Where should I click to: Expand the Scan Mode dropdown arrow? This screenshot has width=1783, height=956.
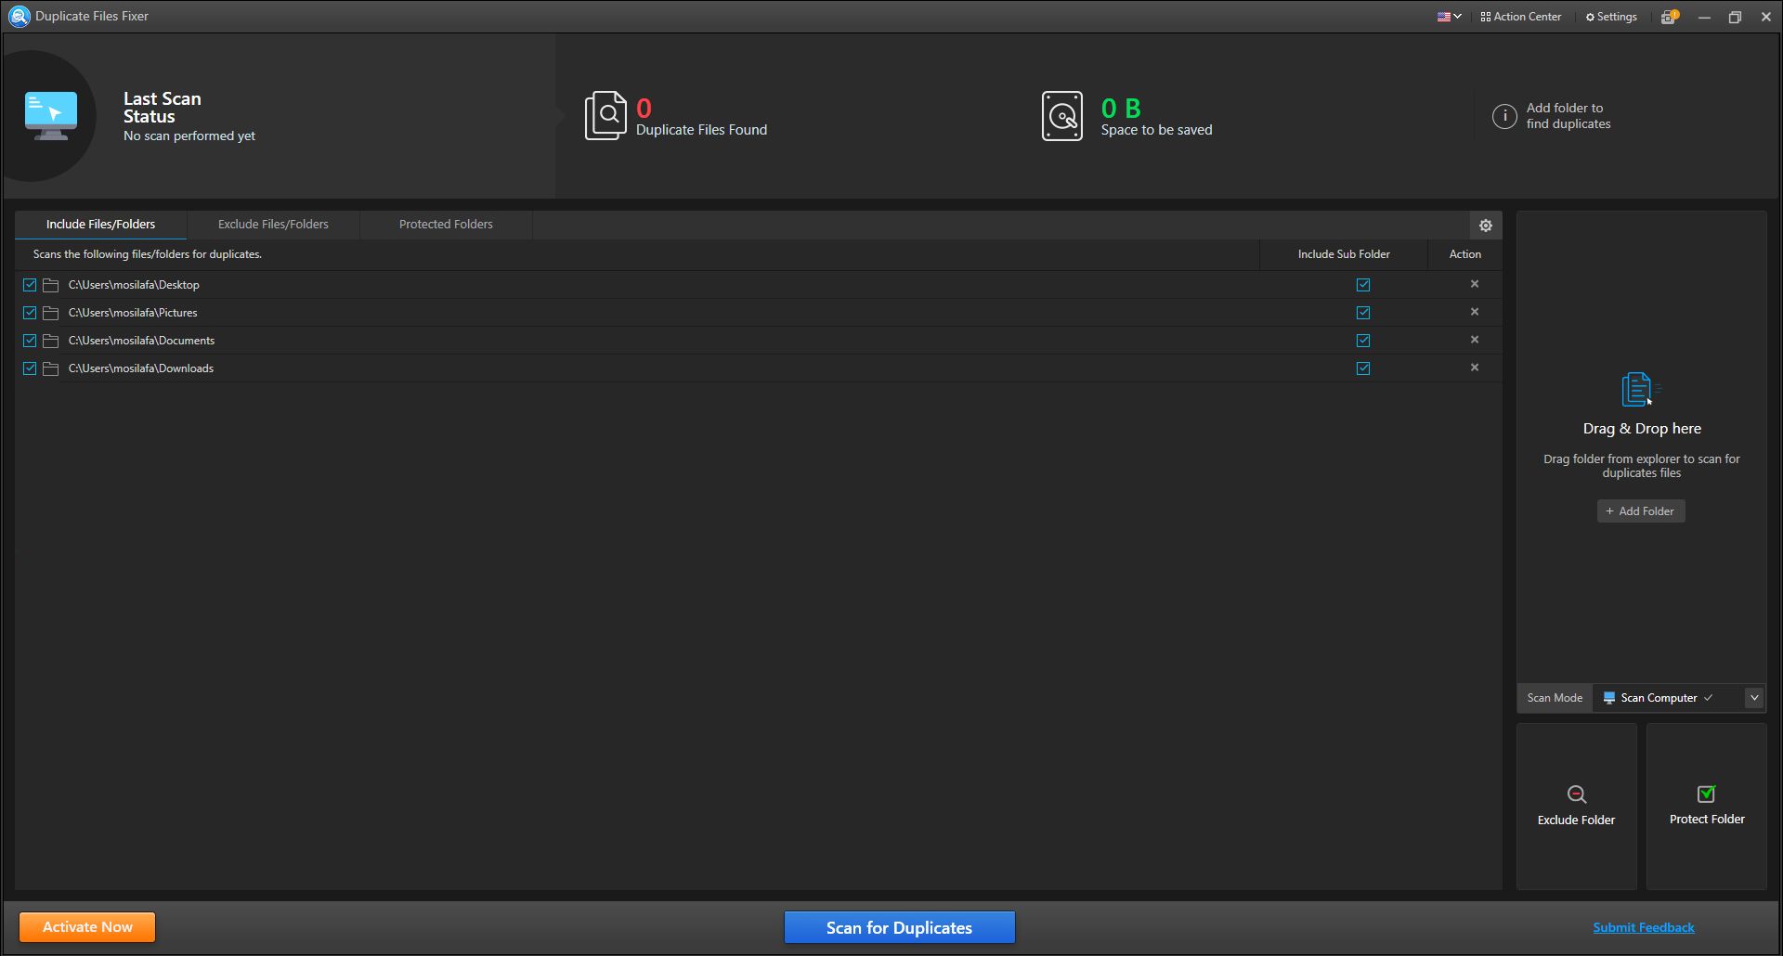click(x=1754, y=698)
